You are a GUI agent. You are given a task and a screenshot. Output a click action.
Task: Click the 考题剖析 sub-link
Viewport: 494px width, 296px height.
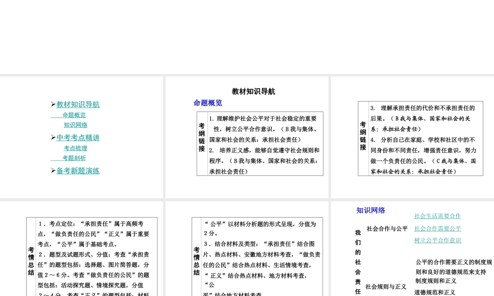[74, 158]
